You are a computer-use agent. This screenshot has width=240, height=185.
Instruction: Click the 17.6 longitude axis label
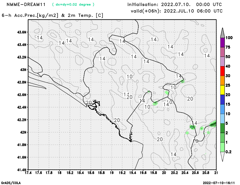[39, 173]
